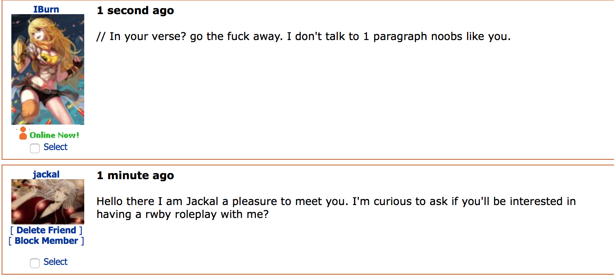Tick the checkbox under jackal's block options
Viewport: 614px width, 275px height.
(35, 263)
